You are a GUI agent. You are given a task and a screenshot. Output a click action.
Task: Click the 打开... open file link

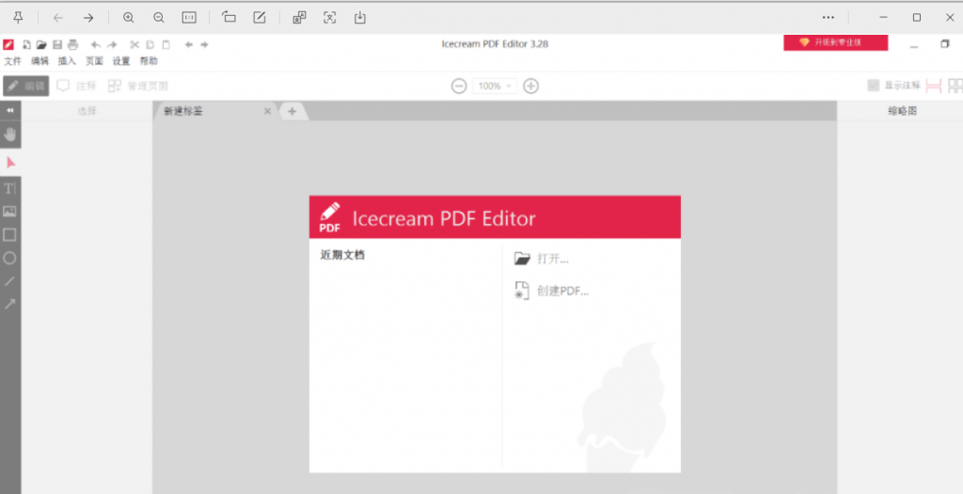(552, 259)
